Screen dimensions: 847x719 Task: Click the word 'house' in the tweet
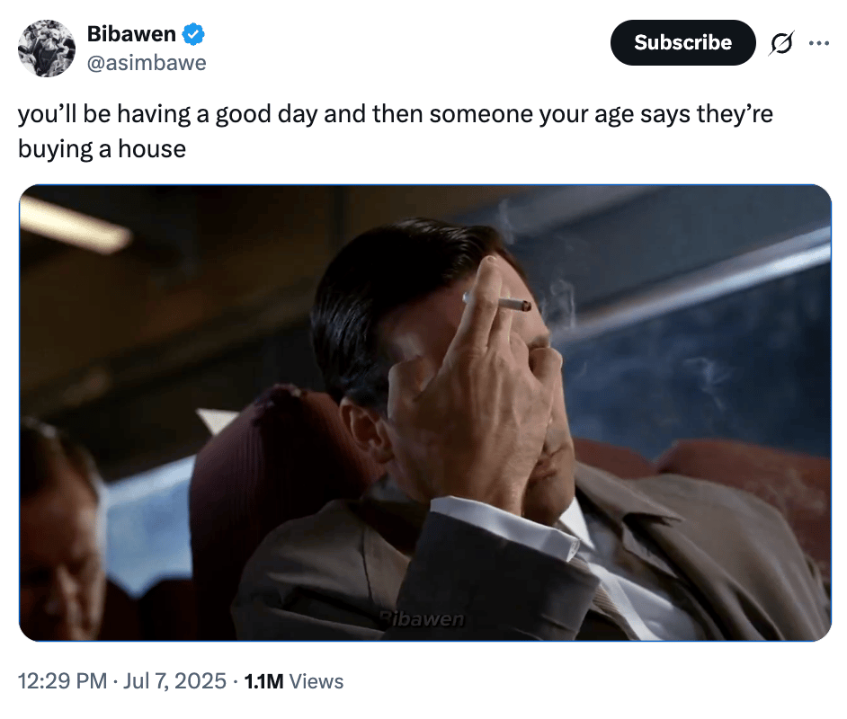tap(152, 148)
